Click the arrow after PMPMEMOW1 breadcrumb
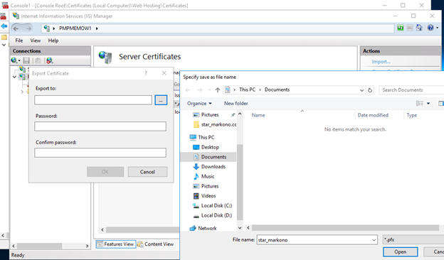Image resolution: width=444 pixels, height=260 pixels. [97, 28]
